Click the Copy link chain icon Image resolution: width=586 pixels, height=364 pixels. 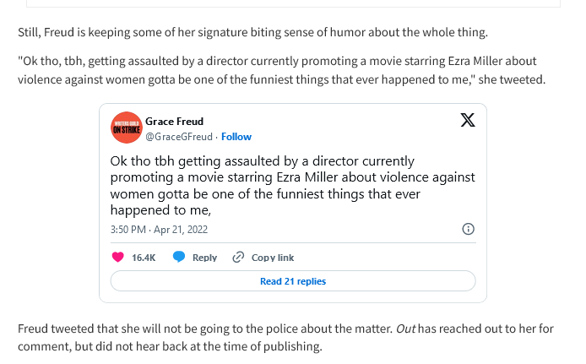(x=238, y=258)
